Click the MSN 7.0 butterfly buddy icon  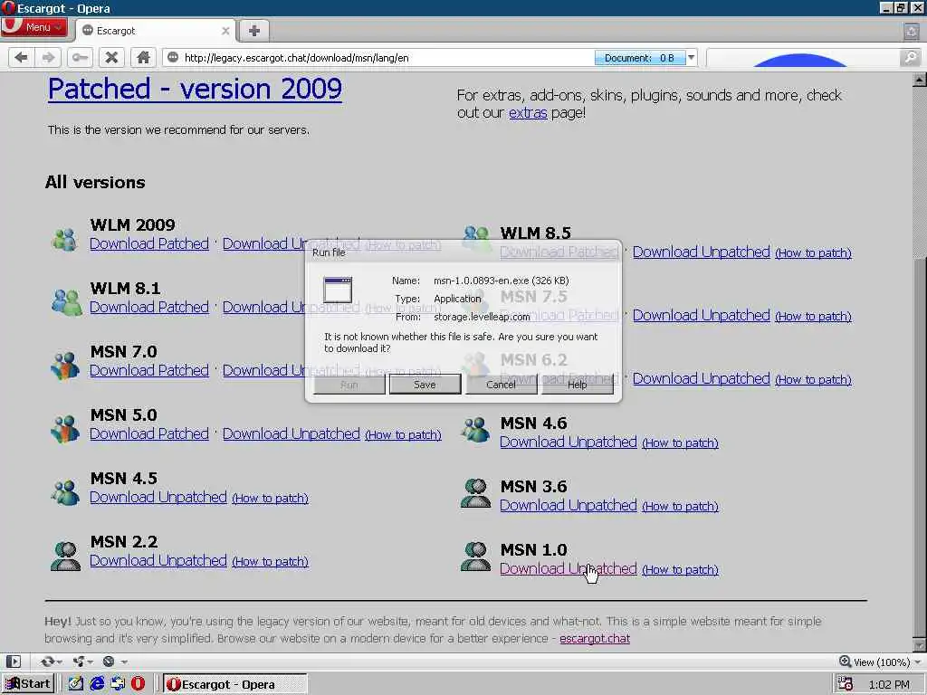click(x=65, y=366)
